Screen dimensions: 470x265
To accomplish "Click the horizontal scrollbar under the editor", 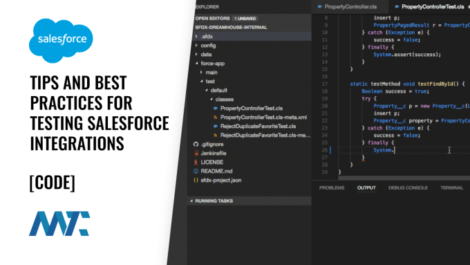I will point(404,178).
